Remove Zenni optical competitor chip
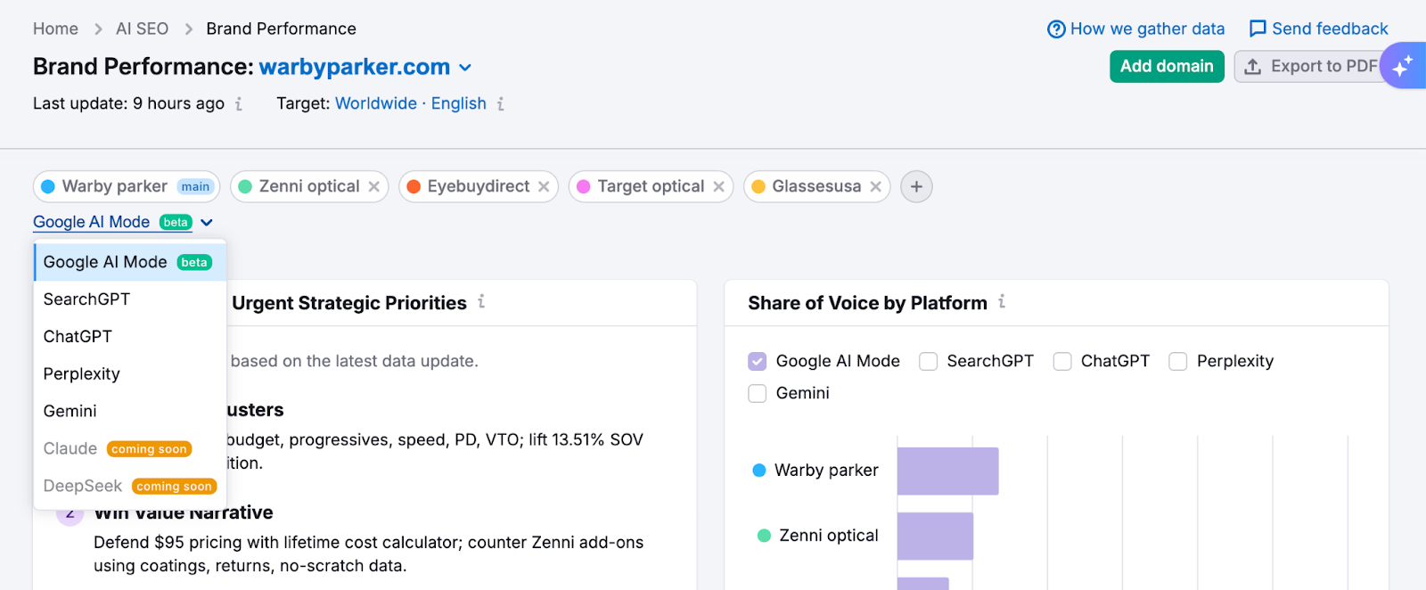1426x590 pixels. pos(374,186)
